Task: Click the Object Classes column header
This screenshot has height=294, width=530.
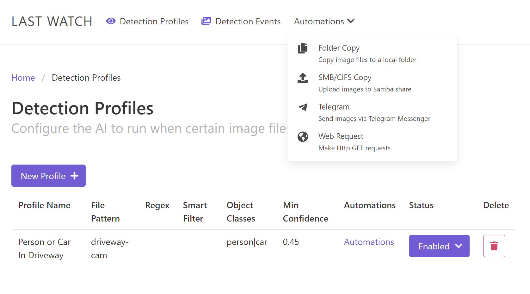Action: (x=241, y=212)
